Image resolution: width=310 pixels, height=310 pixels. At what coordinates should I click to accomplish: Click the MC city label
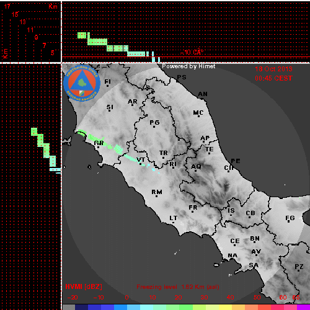click(198, 113)
